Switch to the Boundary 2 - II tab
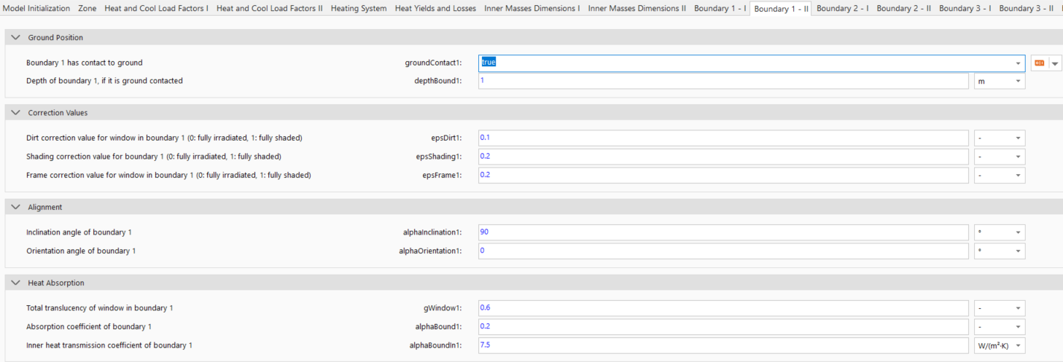 coord(903,9)
